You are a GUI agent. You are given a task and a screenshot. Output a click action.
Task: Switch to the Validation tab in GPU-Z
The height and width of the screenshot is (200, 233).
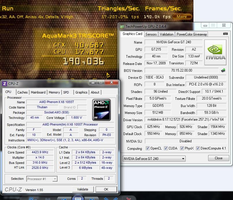pyautogui.click(x=166, y=34)
